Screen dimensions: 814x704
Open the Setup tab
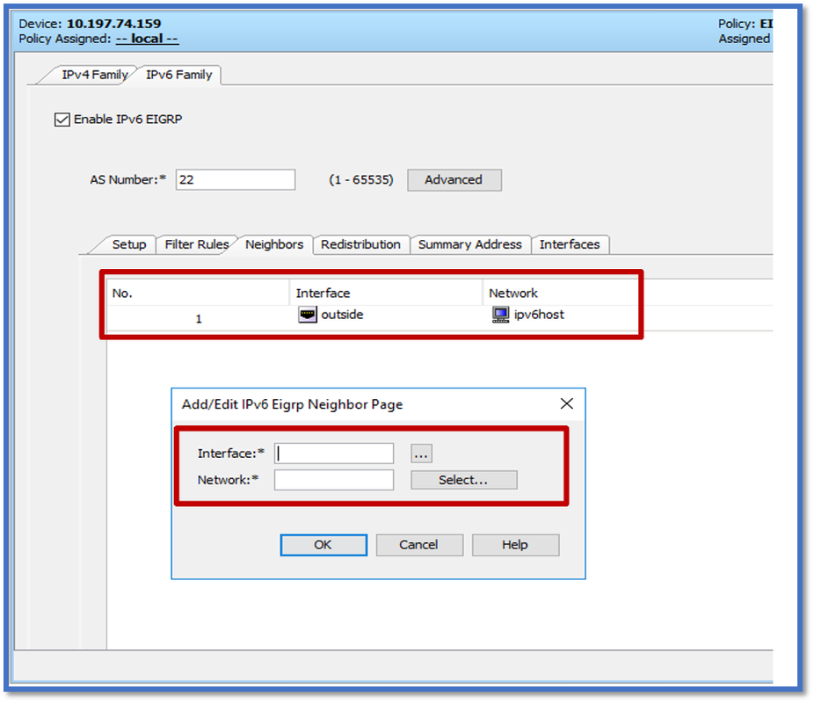click(x=129, y=244)
